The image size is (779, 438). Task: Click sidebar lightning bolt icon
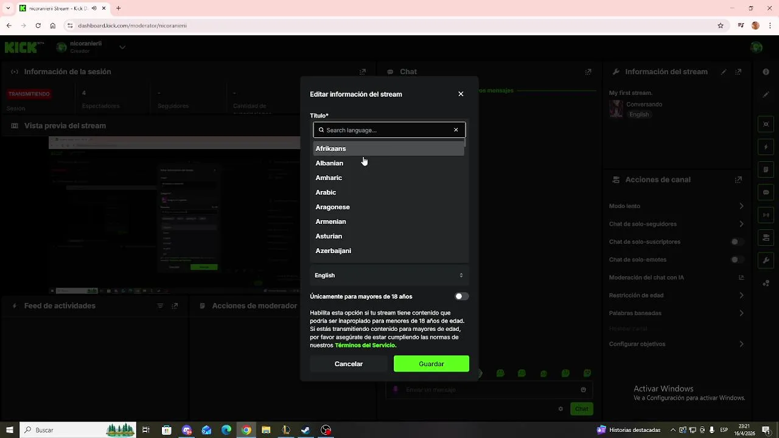click(766, 147)
